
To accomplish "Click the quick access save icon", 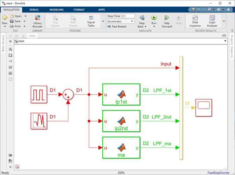I will click(x=193, y=10).
